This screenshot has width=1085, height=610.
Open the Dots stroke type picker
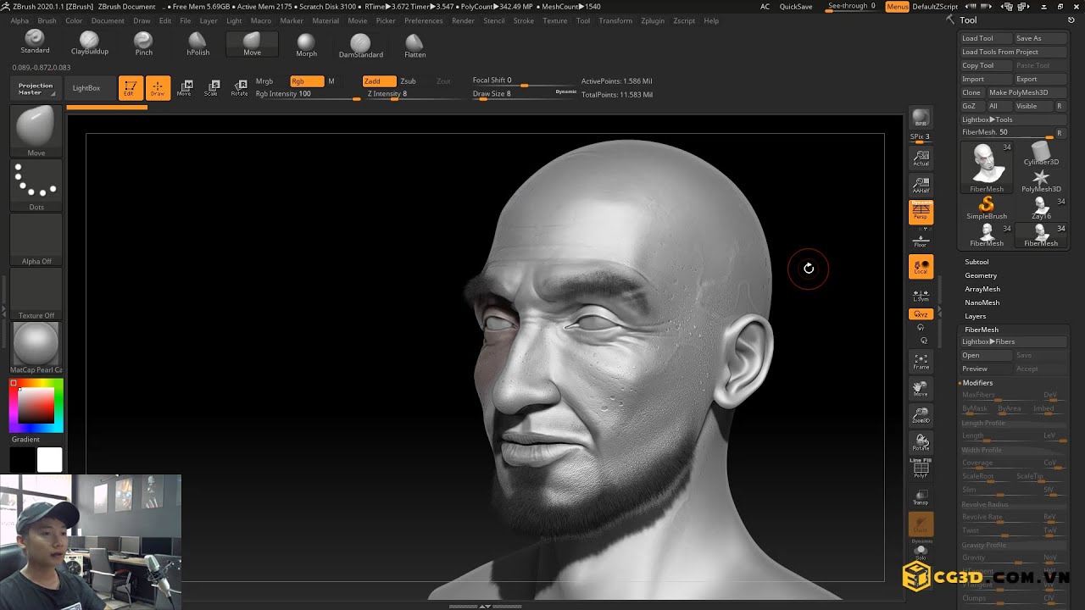[36, 185]
